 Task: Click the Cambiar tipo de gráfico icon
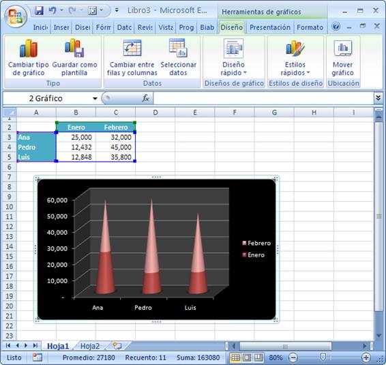point(29,48)
